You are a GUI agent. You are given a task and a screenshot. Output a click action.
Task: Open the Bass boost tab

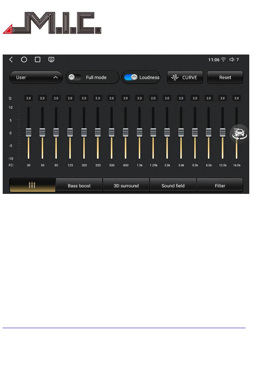(79, 185)
